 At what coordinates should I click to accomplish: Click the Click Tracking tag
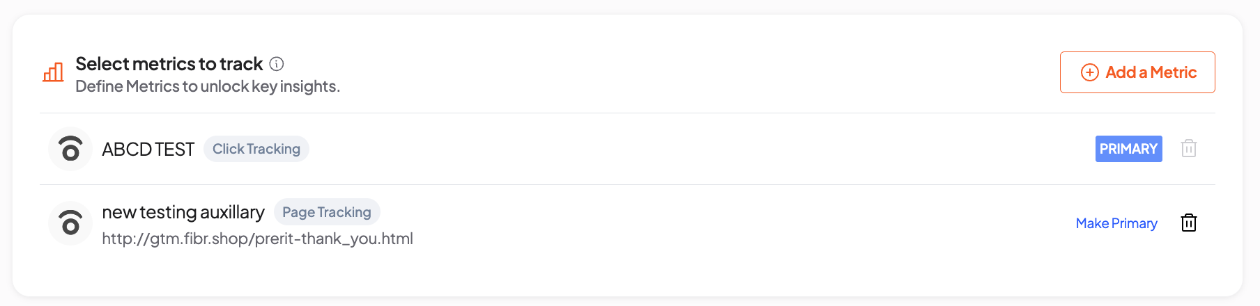[x=256, y=149]
